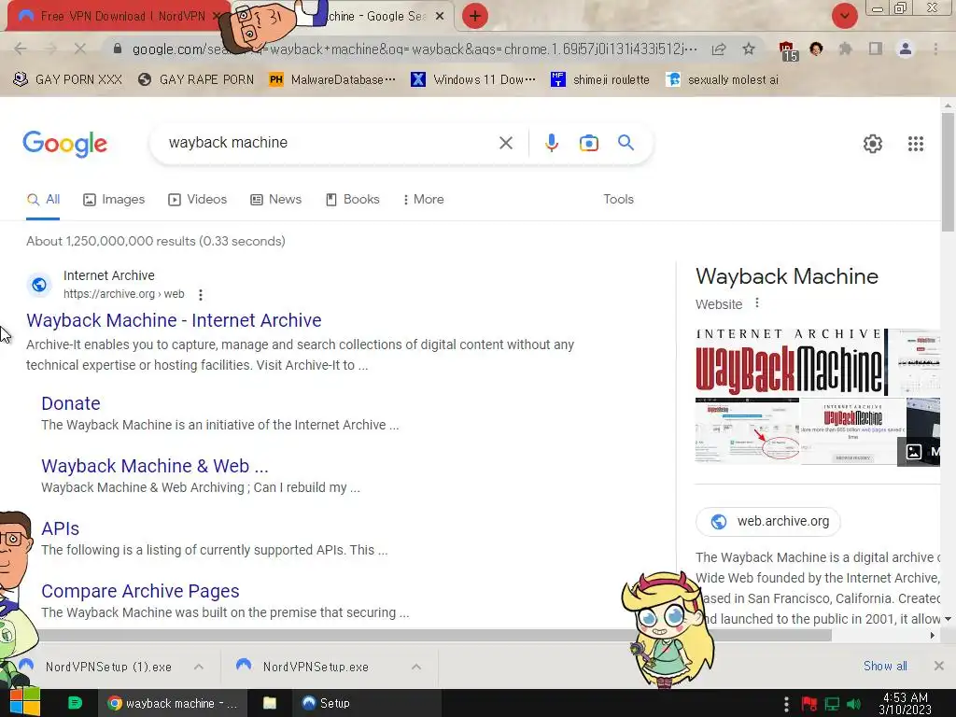The image size is (956, 717).
Task: Click the horizontal scrollbar right arrow
Action: [x=933, y=635]
